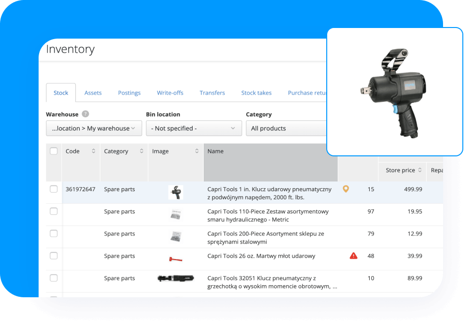The height and width of the screenshot is (332, 472).
Task: Sort items by Store price
Action: 420,170
